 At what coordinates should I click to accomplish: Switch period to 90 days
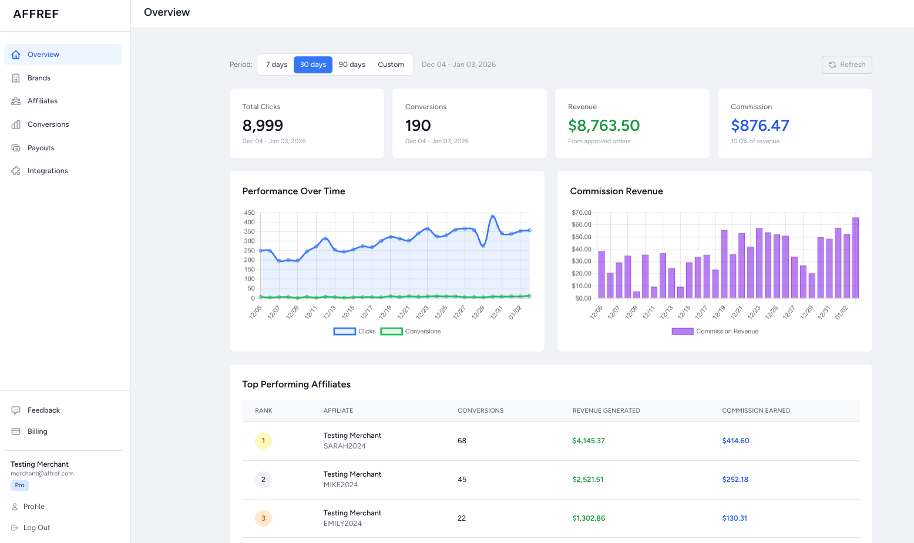click(x=352, y=65)
